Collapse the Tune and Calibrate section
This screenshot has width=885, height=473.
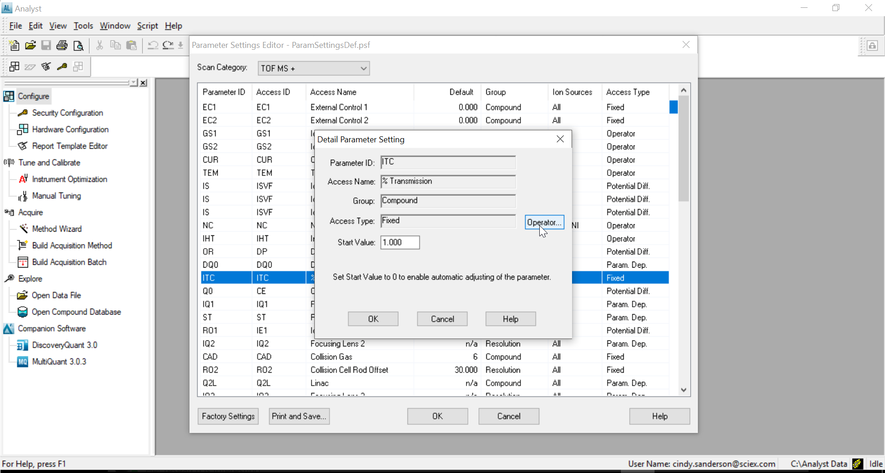[49, 163]
